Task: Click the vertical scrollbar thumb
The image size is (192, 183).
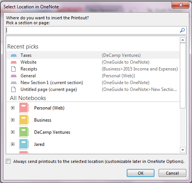Action: [183, 75]
